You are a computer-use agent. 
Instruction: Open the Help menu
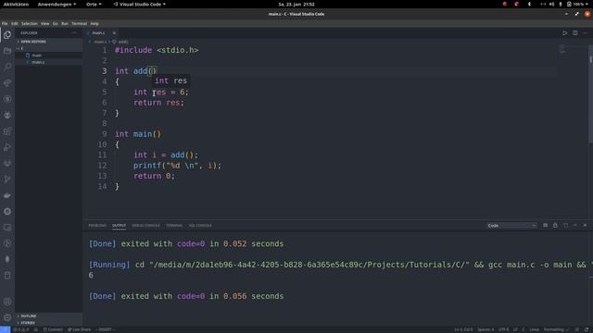95,23
